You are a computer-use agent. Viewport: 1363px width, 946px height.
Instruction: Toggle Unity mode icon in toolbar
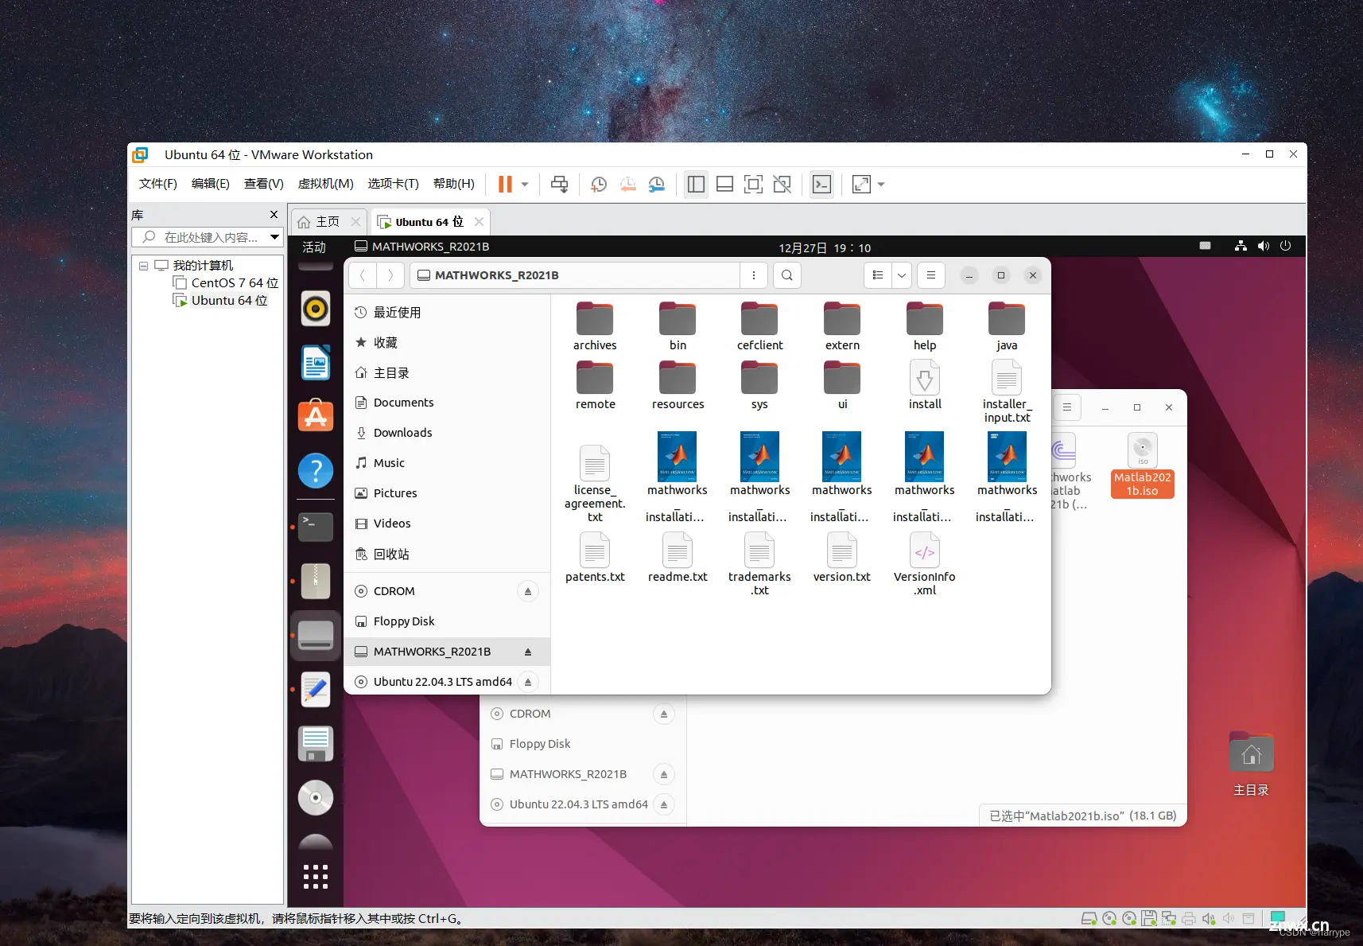(x=782, y=185)
